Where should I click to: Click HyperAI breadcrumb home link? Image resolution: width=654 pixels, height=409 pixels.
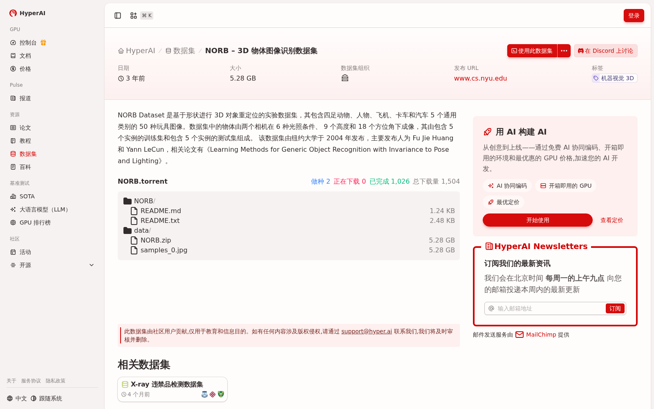pyautogui.click(x=137, y=51)
